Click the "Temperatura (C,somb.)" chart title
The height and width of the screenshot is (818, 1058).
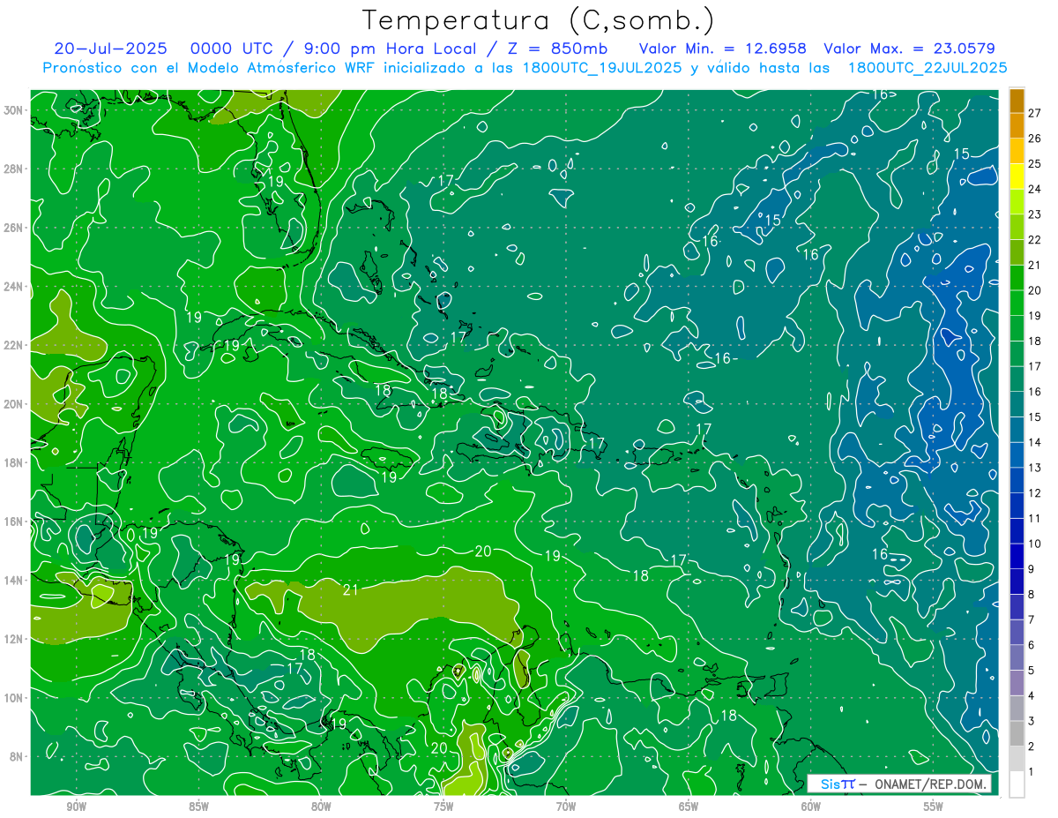pos(539,20)
